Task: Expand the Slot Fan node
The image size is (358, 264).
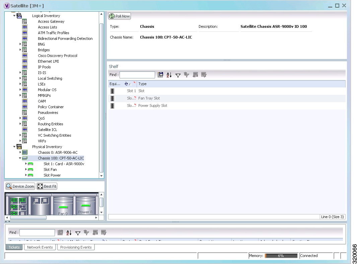Action: (26, 170)
